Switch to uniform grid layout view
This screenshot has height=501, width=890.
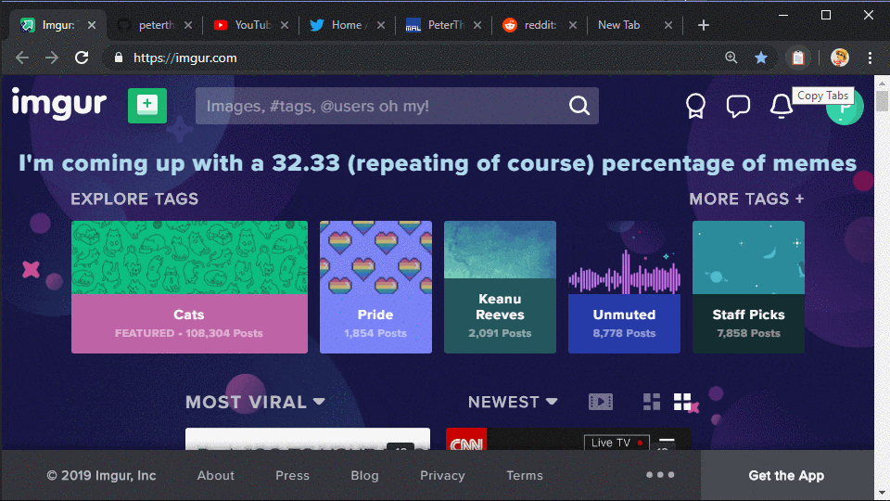click(682, 402)
